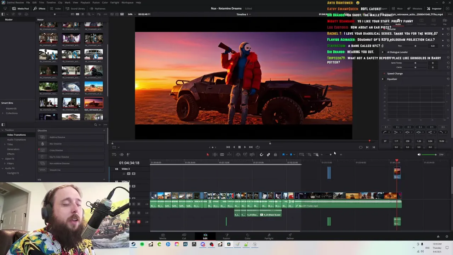Select the Trim Edit mode tool
The width and height of the screenshot is (453, 255).
coord(215,154)
